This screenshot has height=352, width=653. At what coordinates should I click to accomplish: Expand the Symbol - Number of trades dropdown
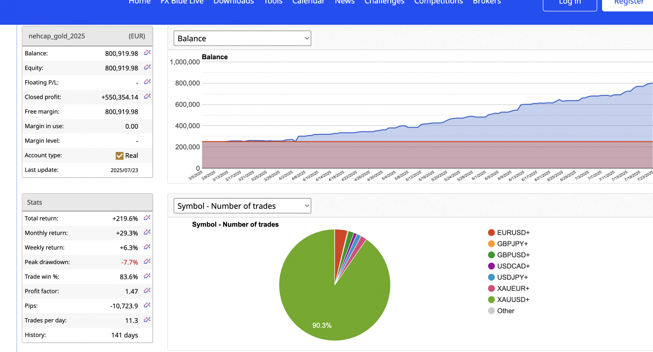[x=242, y=206]
